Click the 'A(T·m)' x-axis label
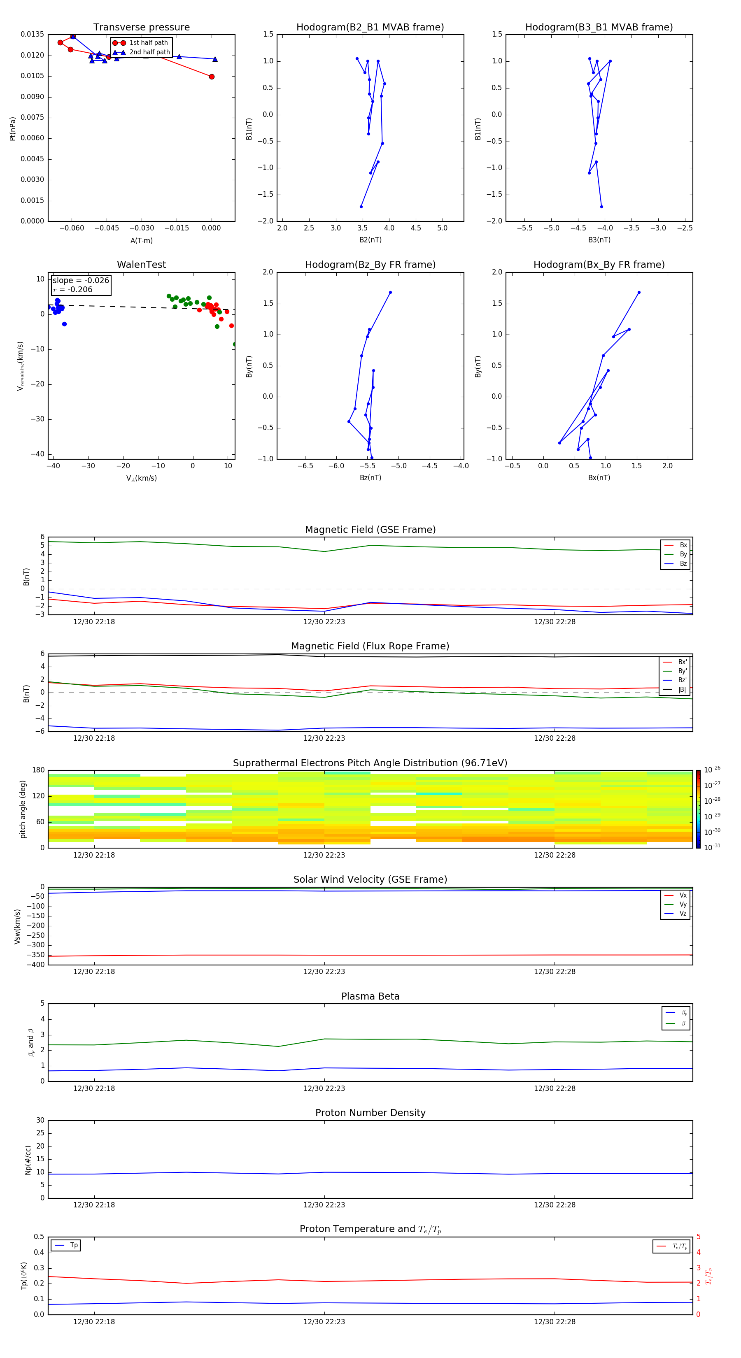741x1358 pixels. [x=141, y=240]
